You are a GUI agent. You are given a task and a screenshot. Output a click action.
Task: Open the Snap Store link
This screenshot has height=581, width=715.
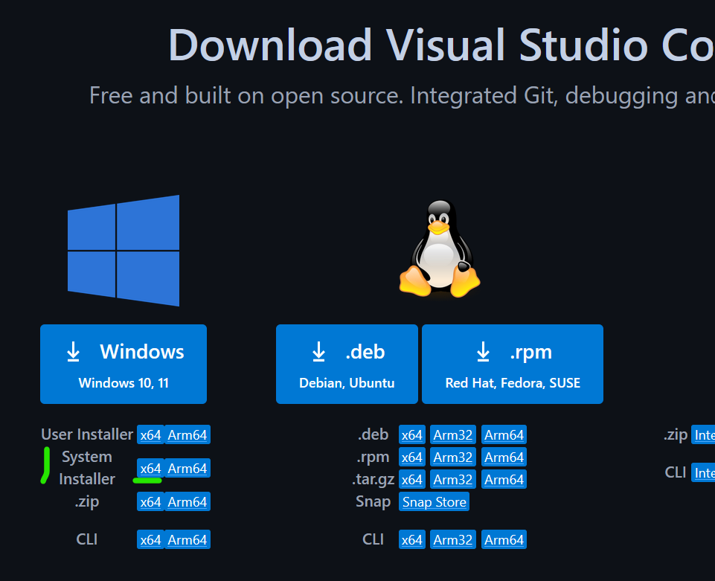(x=435, y=502)
